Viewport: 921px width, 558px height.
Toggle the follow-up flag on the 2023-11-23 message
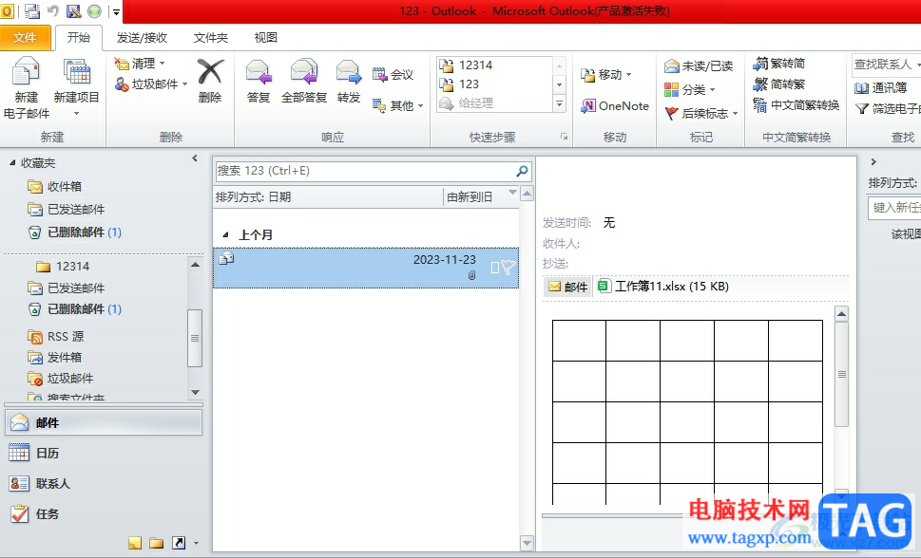tap(508, 268)
